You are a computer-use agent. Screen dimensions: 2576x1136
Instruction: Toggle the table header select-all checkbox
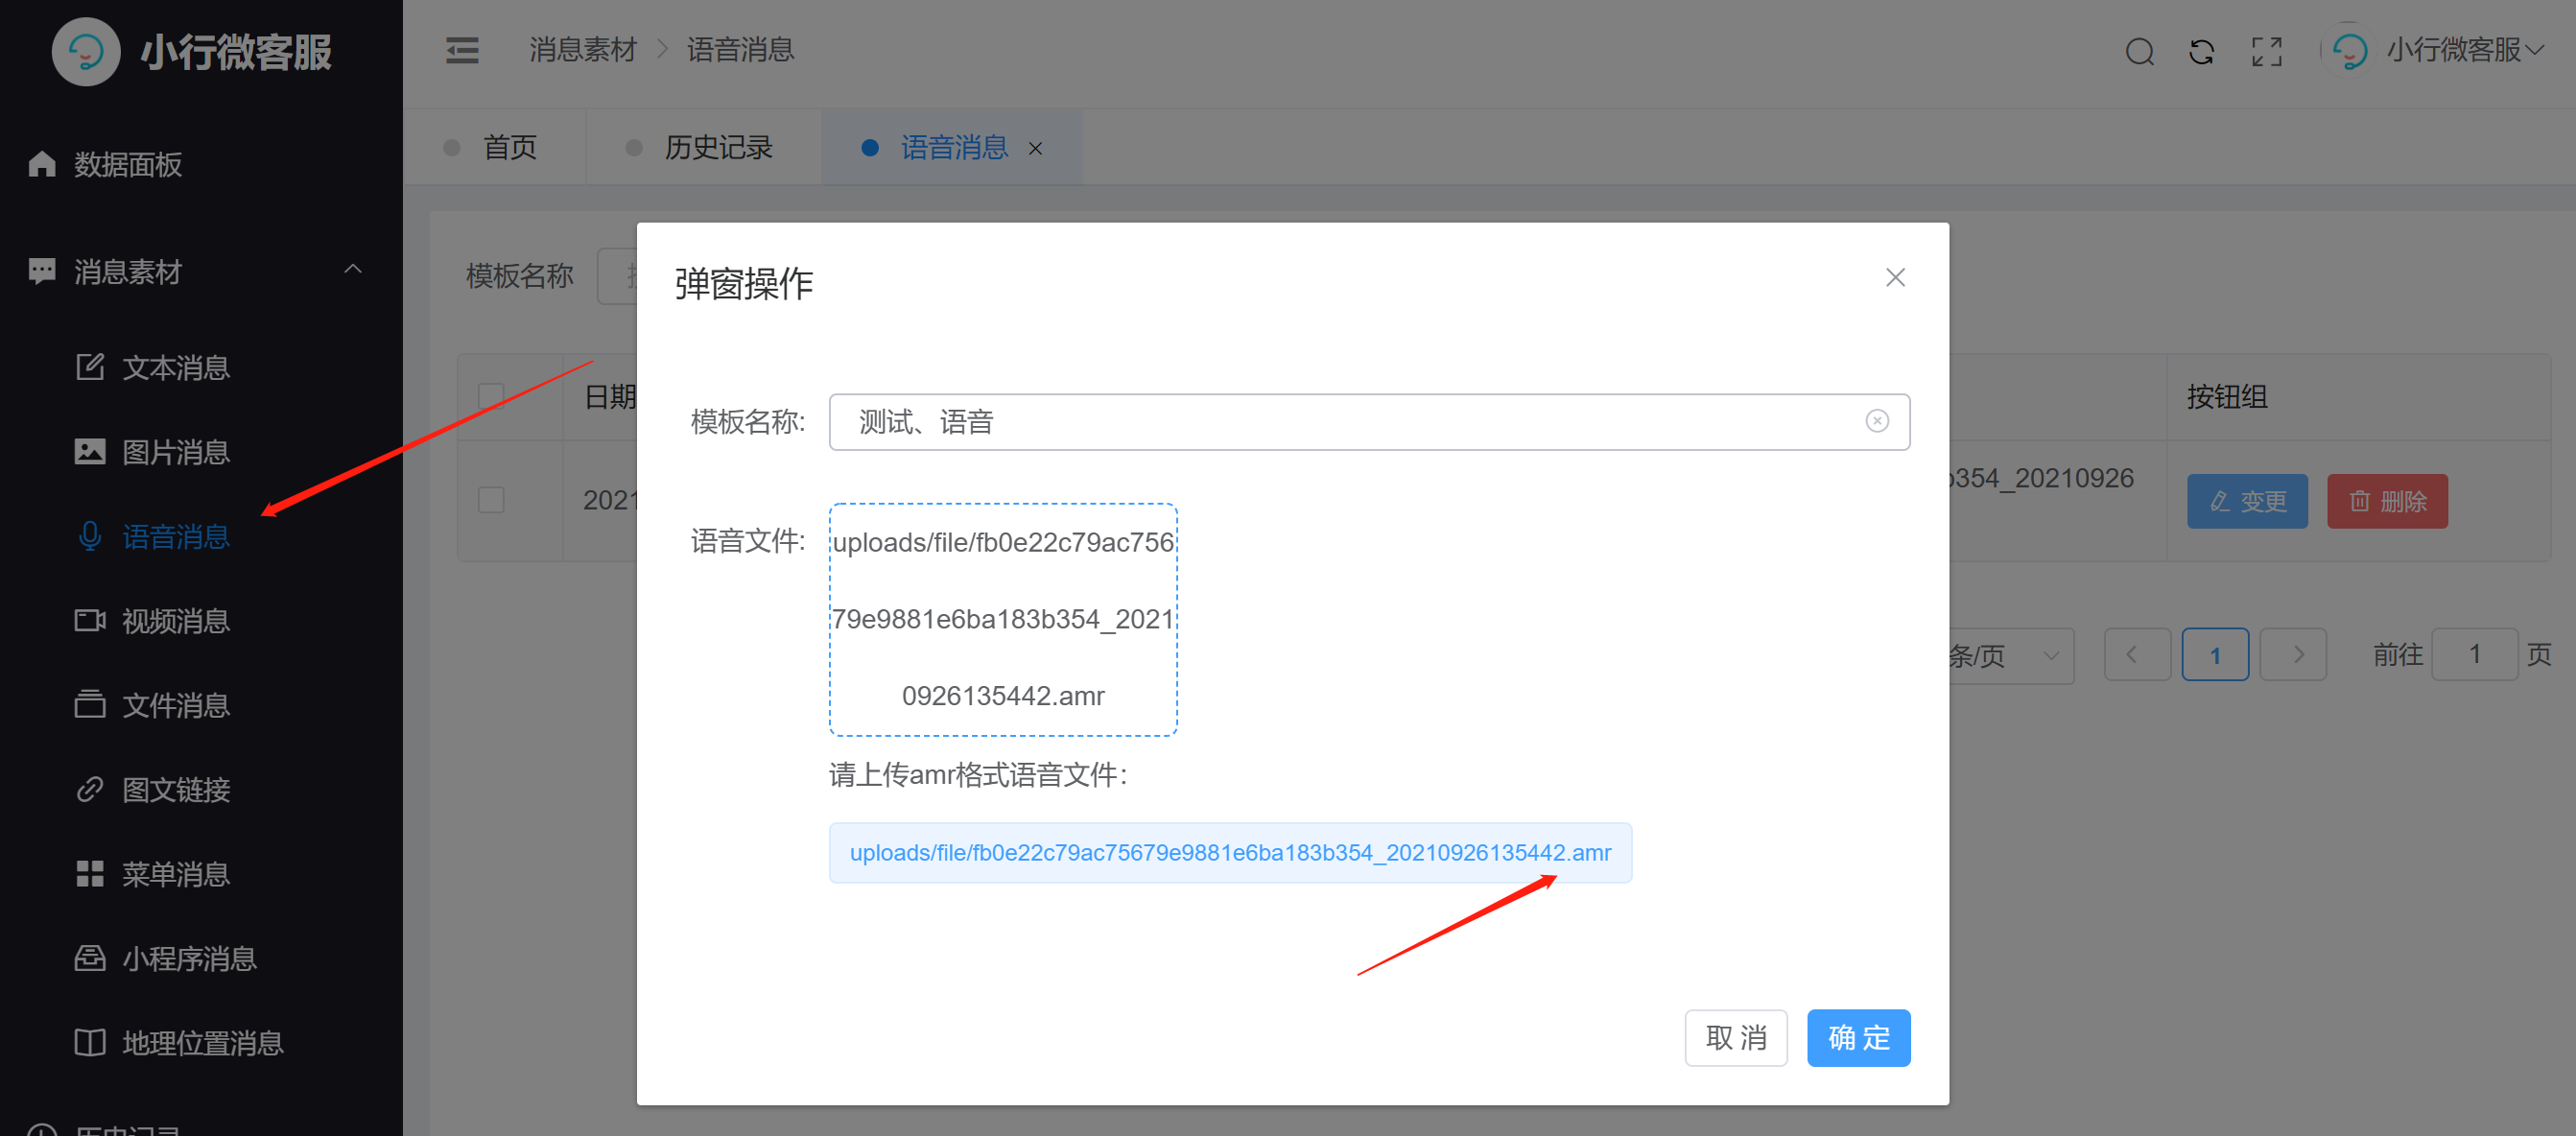[x=491, y=397]
